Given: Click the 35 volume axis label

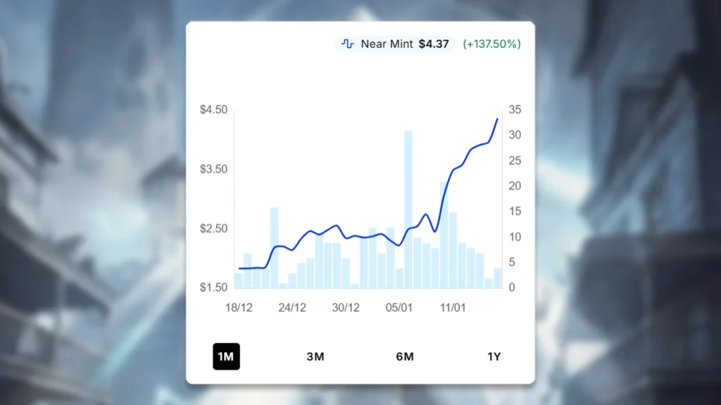Looking at the screenshot, I should point(515,110).
